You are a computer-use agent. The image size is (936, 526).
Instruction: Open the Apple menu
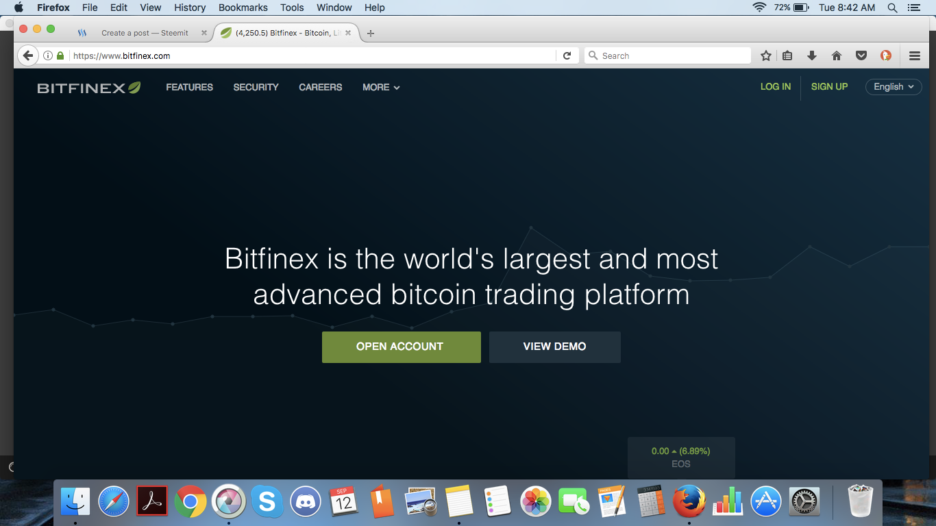19,8
